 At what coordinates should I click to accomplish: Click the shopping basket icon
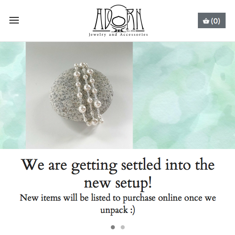[x=206, y=21]
